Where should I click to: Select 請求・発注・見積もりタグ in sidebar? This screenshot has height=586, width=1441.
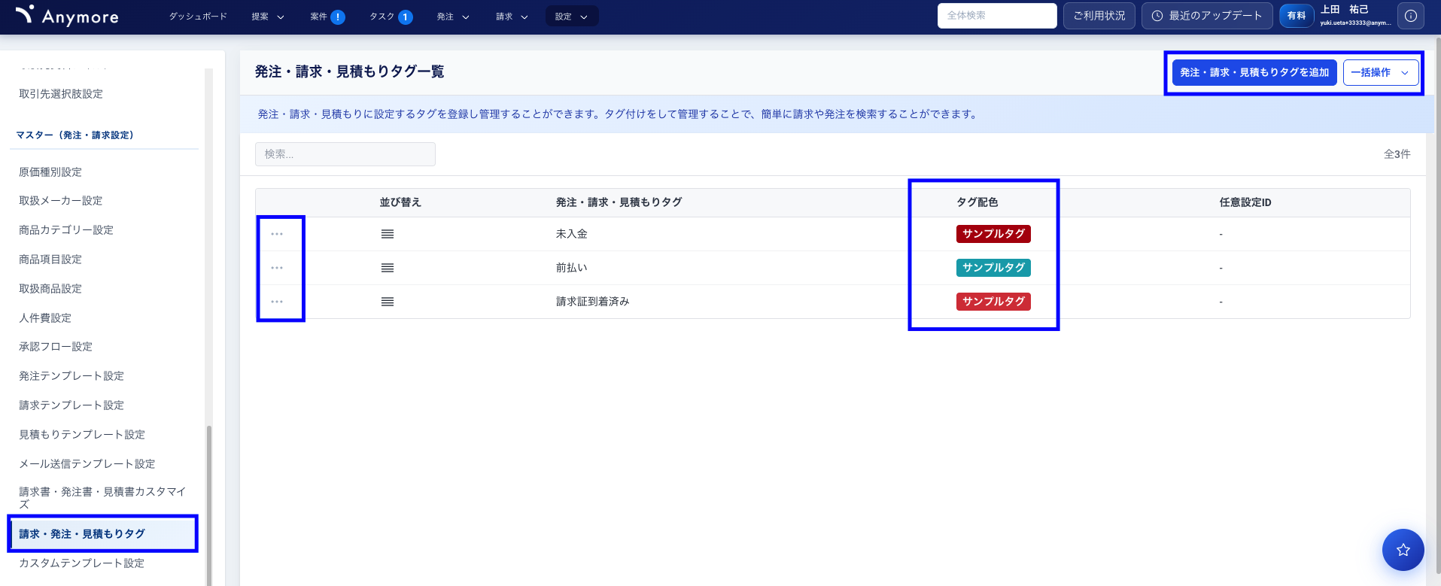tap(103, 534)
